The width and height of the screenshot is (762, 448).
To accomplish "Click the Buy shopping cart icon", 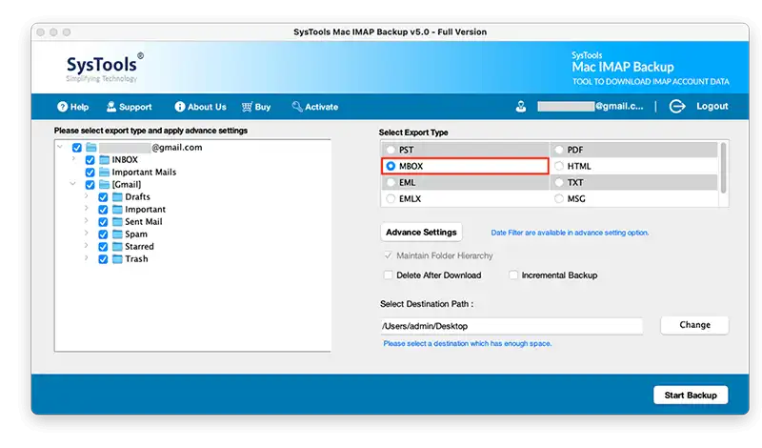I will coord(247,107).
